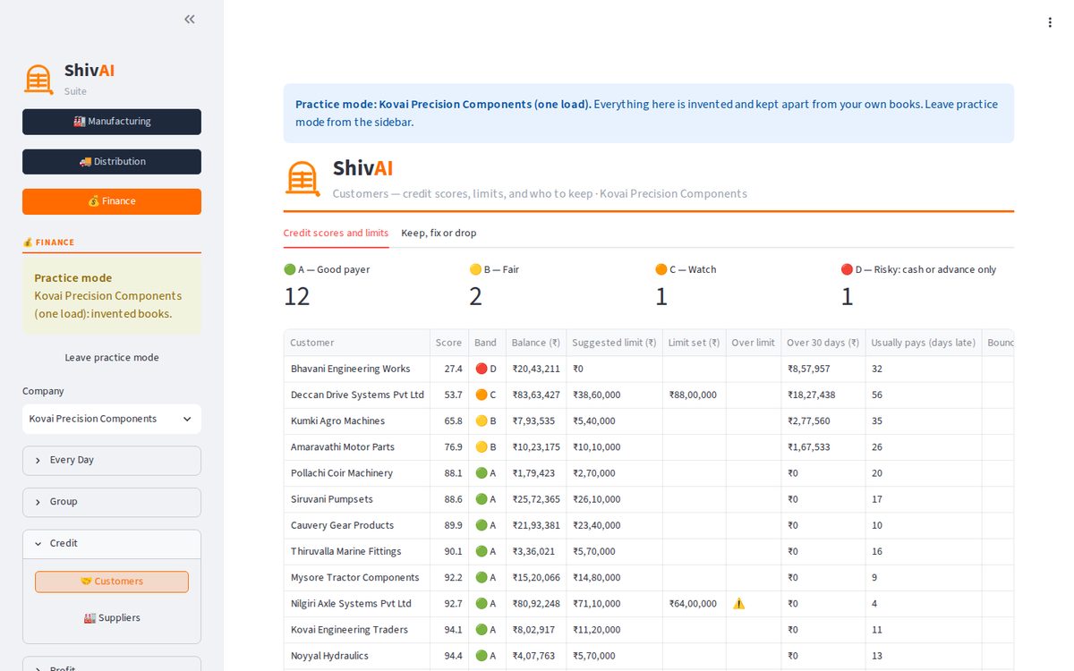Open the Manufacturing module
The width and height of the screenshot is (1074, 671).
pyautogui.click(x=112, y=122)
